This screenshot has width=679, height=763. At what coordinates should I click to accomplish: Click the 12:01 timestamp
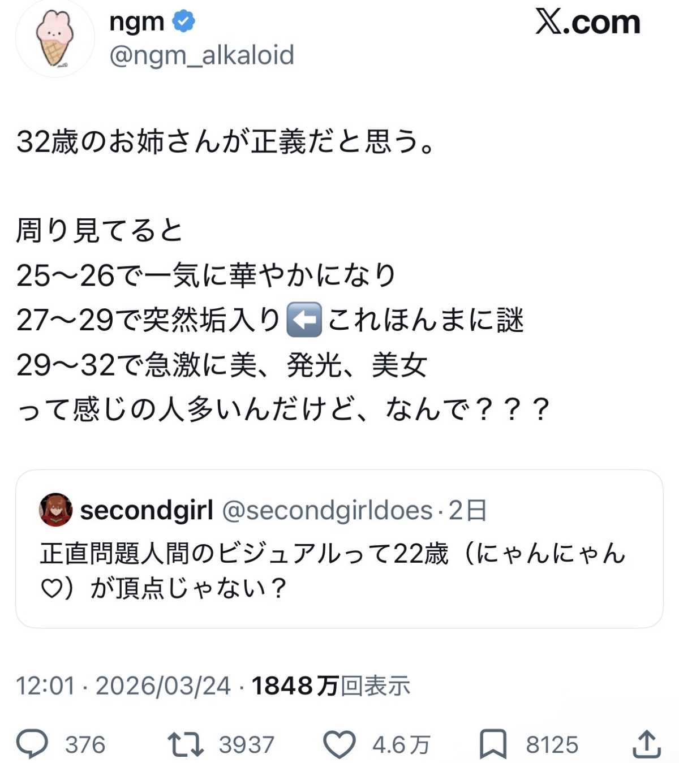tap(45, 686)
